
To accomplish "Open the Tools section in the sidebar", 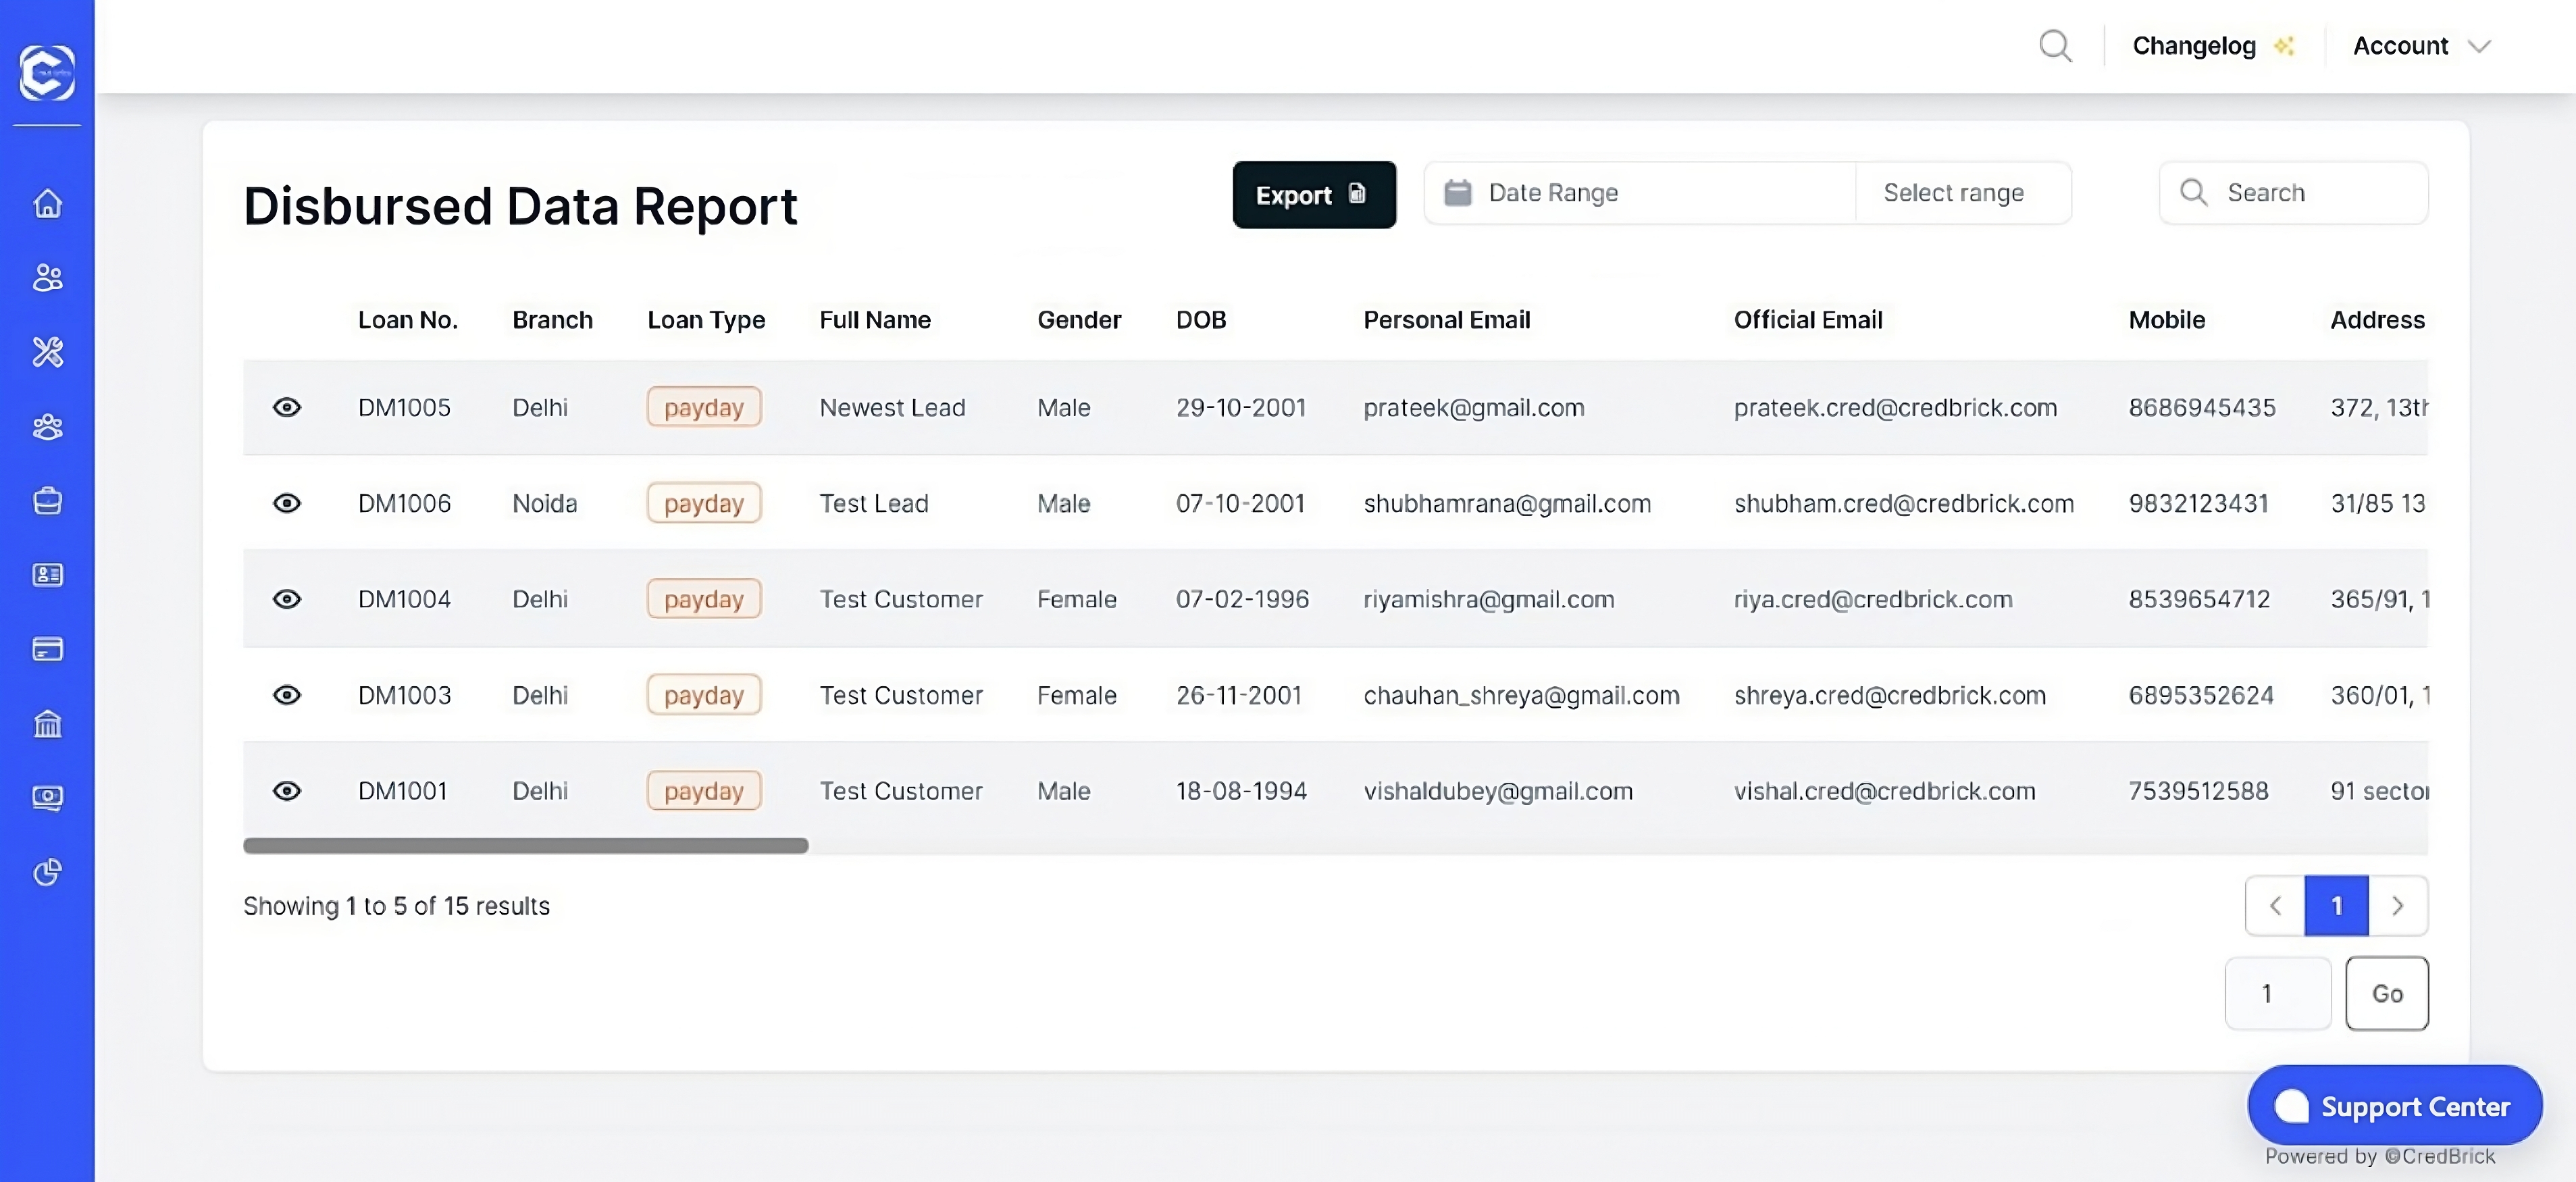I will tap(47, 352).
